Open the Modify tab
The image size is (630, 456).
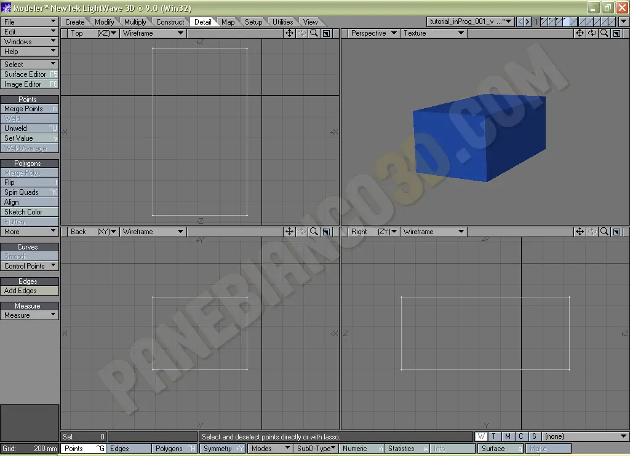point(105,22)
